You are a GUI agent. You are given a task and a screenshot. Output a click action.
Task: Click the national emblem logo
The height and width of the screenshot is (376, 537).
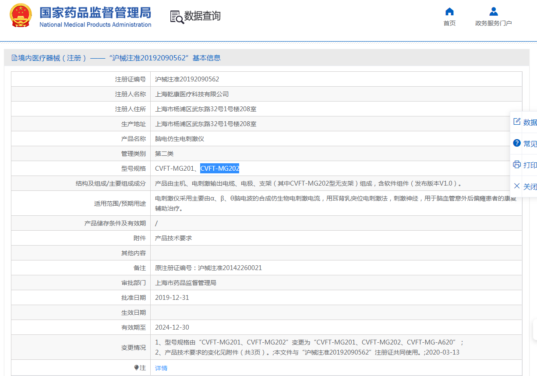pyautogui.click(x=21, y=16)
